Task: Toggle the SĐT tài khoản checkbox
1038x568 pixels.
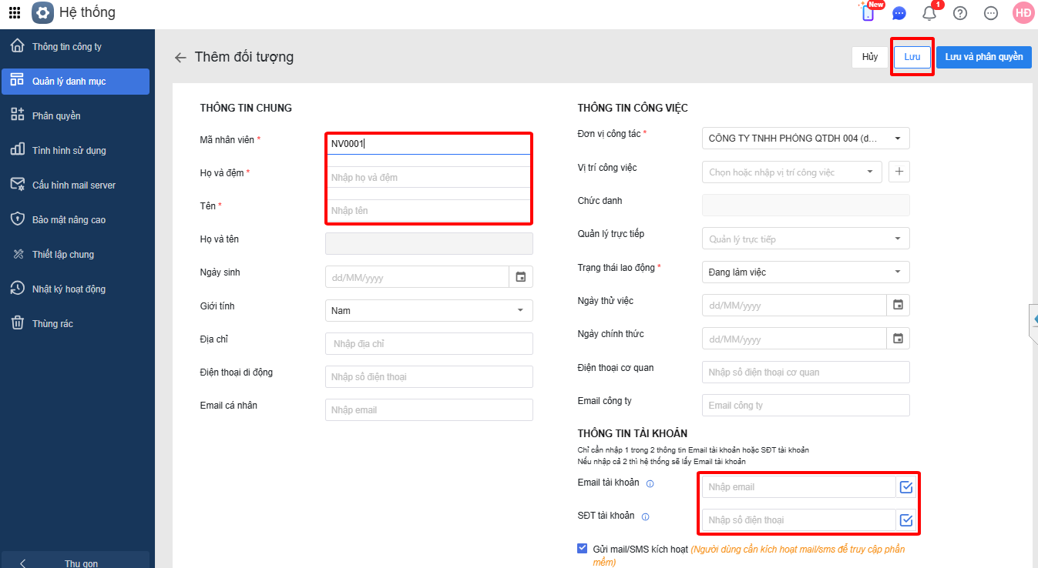Action: point(906,520)
